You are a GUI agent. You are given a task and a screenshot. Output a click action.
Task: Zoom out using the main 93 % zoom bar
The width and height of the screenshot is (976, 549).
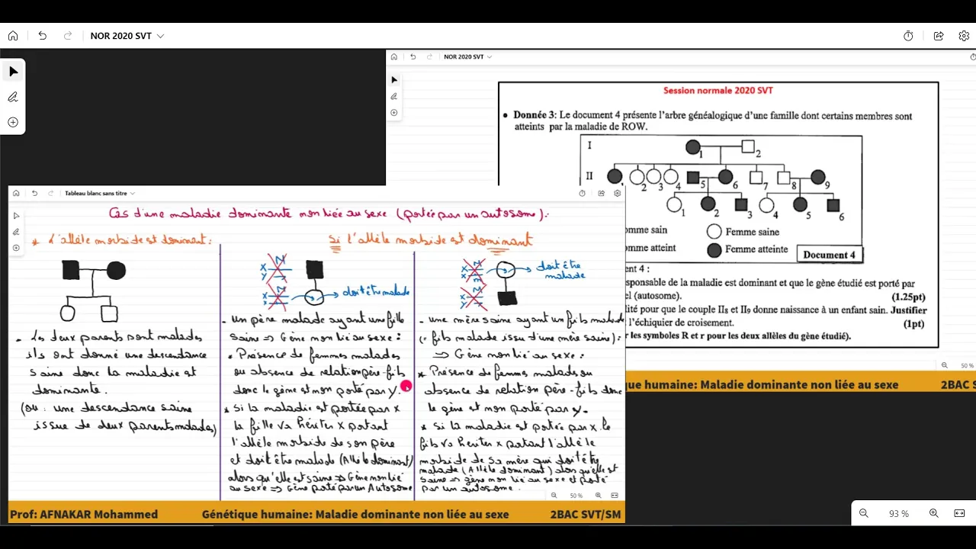point(864,513)
